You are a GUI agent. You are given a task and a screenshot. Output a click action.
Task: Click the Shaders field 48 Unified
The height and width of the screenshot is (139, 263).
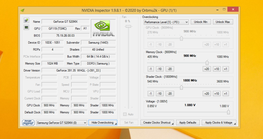coord(98,50)
